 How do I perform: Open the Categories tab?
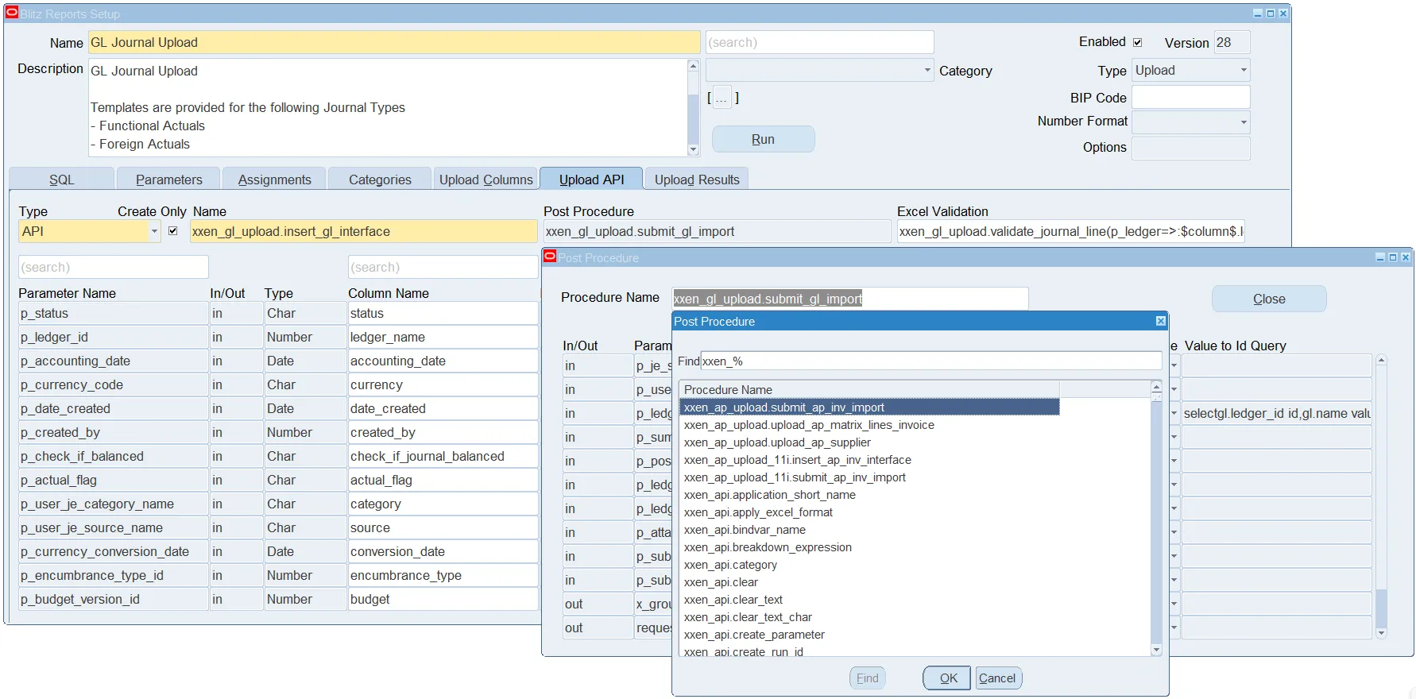pos(380,180)
